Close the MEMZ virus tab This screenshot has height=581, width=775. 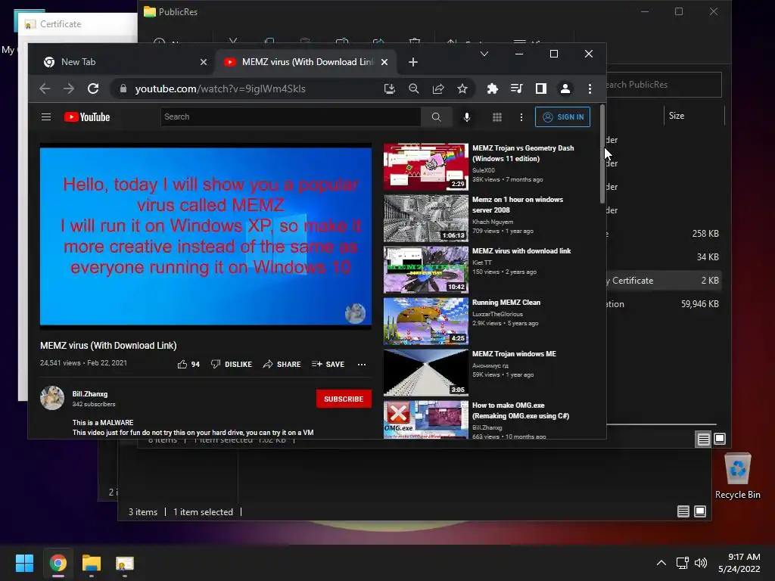coord(384,62)
